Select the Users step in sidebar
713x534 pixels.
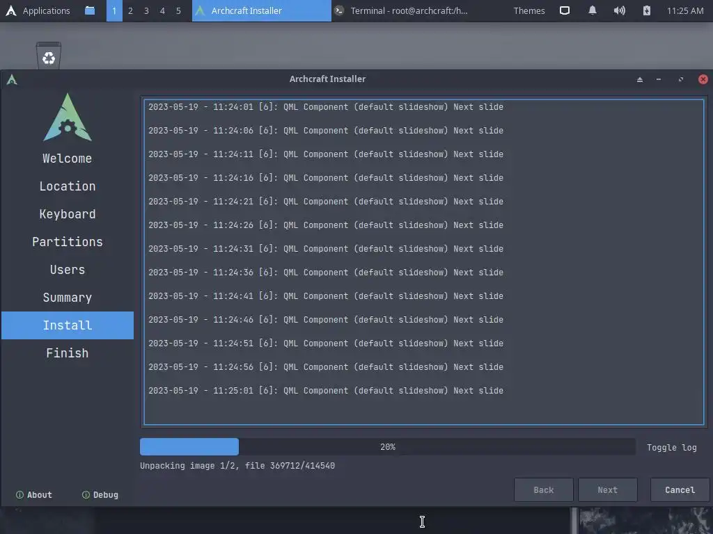tap(68, 270)
